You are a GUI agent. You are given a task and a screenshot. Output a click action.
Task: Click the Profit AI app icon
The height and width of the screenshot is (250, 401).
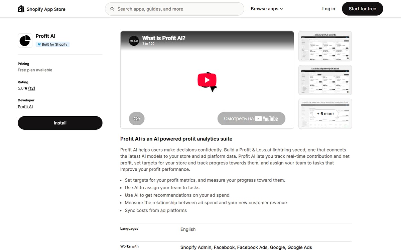(25, 40)
